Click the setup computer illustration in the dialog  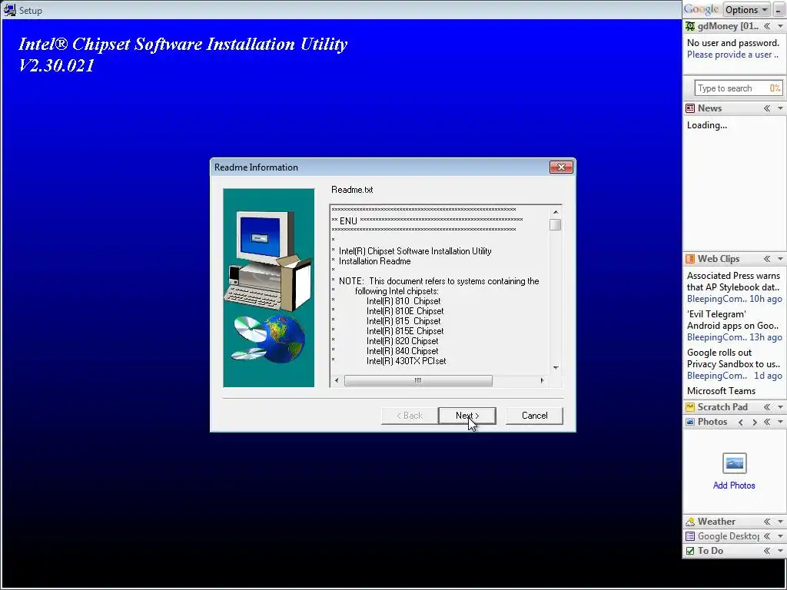click(268, 287)
